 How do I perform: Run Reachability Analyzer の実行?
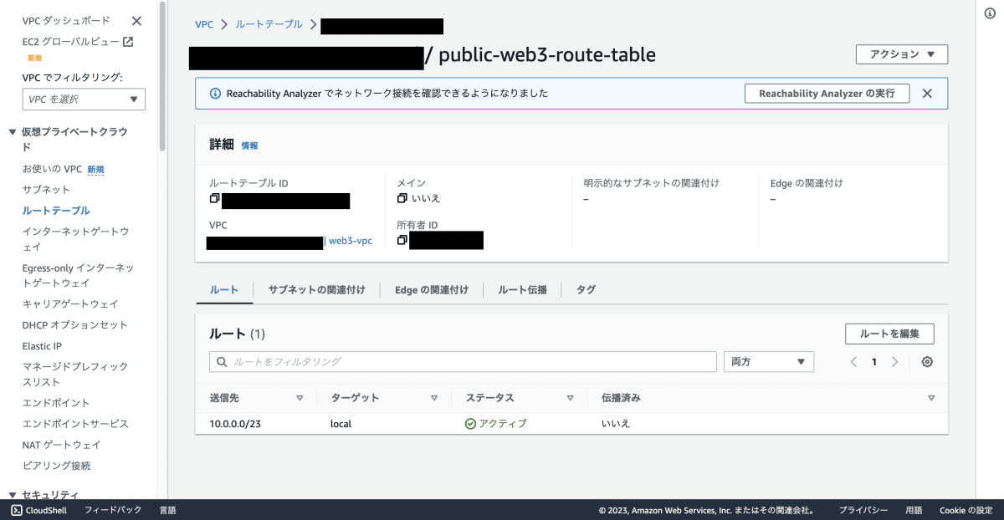coord(827,94)
